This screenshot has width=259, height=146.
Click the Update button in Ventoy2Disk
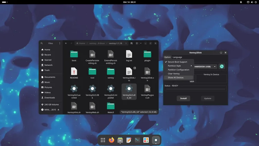[208, 98]
